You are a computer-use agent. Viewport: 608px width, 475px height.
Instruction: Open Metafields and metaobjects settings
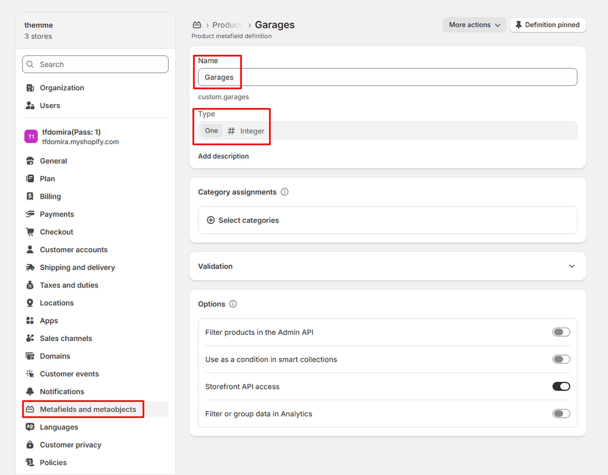(x=95, y=409)
